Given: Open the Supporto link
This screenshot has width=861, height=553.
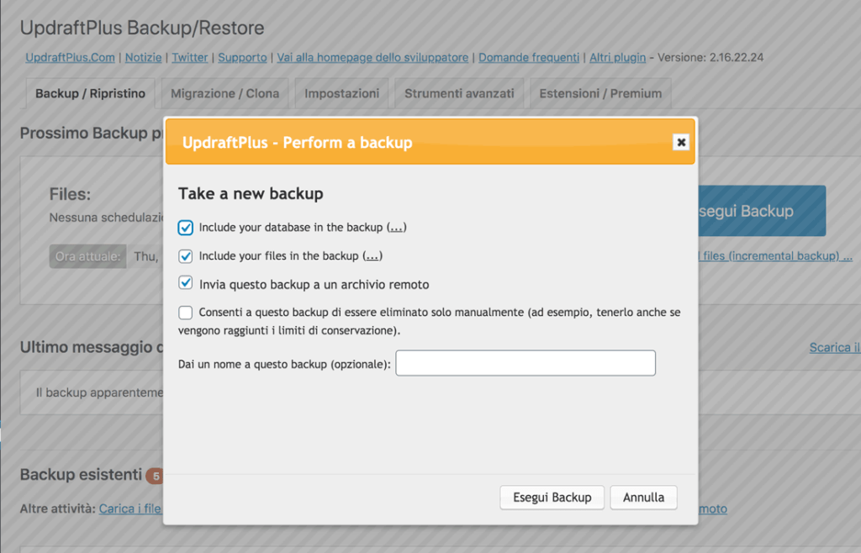Looking at the screenshot, I should 242,58.
